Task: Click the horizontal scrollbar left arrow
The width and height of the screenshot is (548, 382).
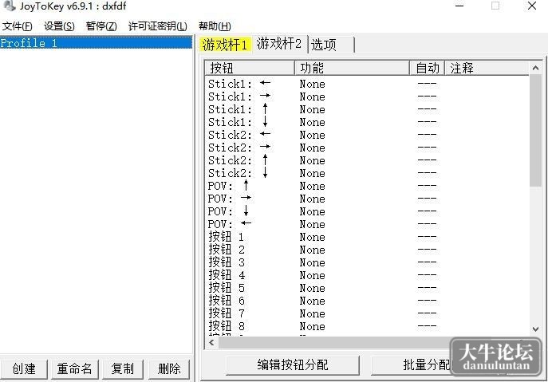Action: coord(212,342)
